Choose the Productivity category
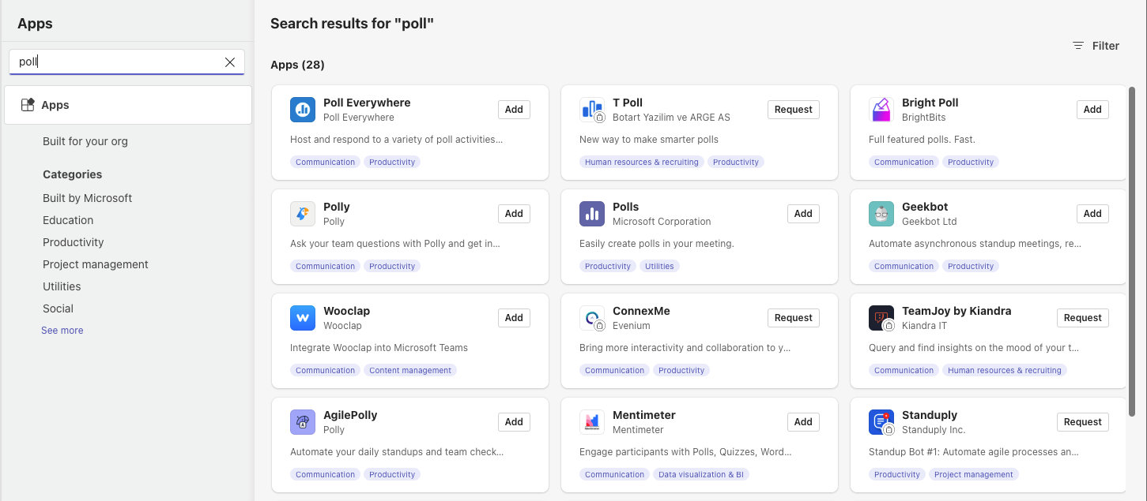1147x501 pixels. [74, 242]
